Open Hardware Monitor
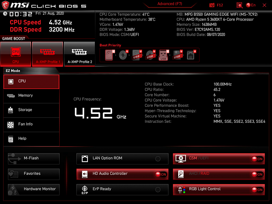The width and height of the screenshot is (272, 204). click(34, 190)
